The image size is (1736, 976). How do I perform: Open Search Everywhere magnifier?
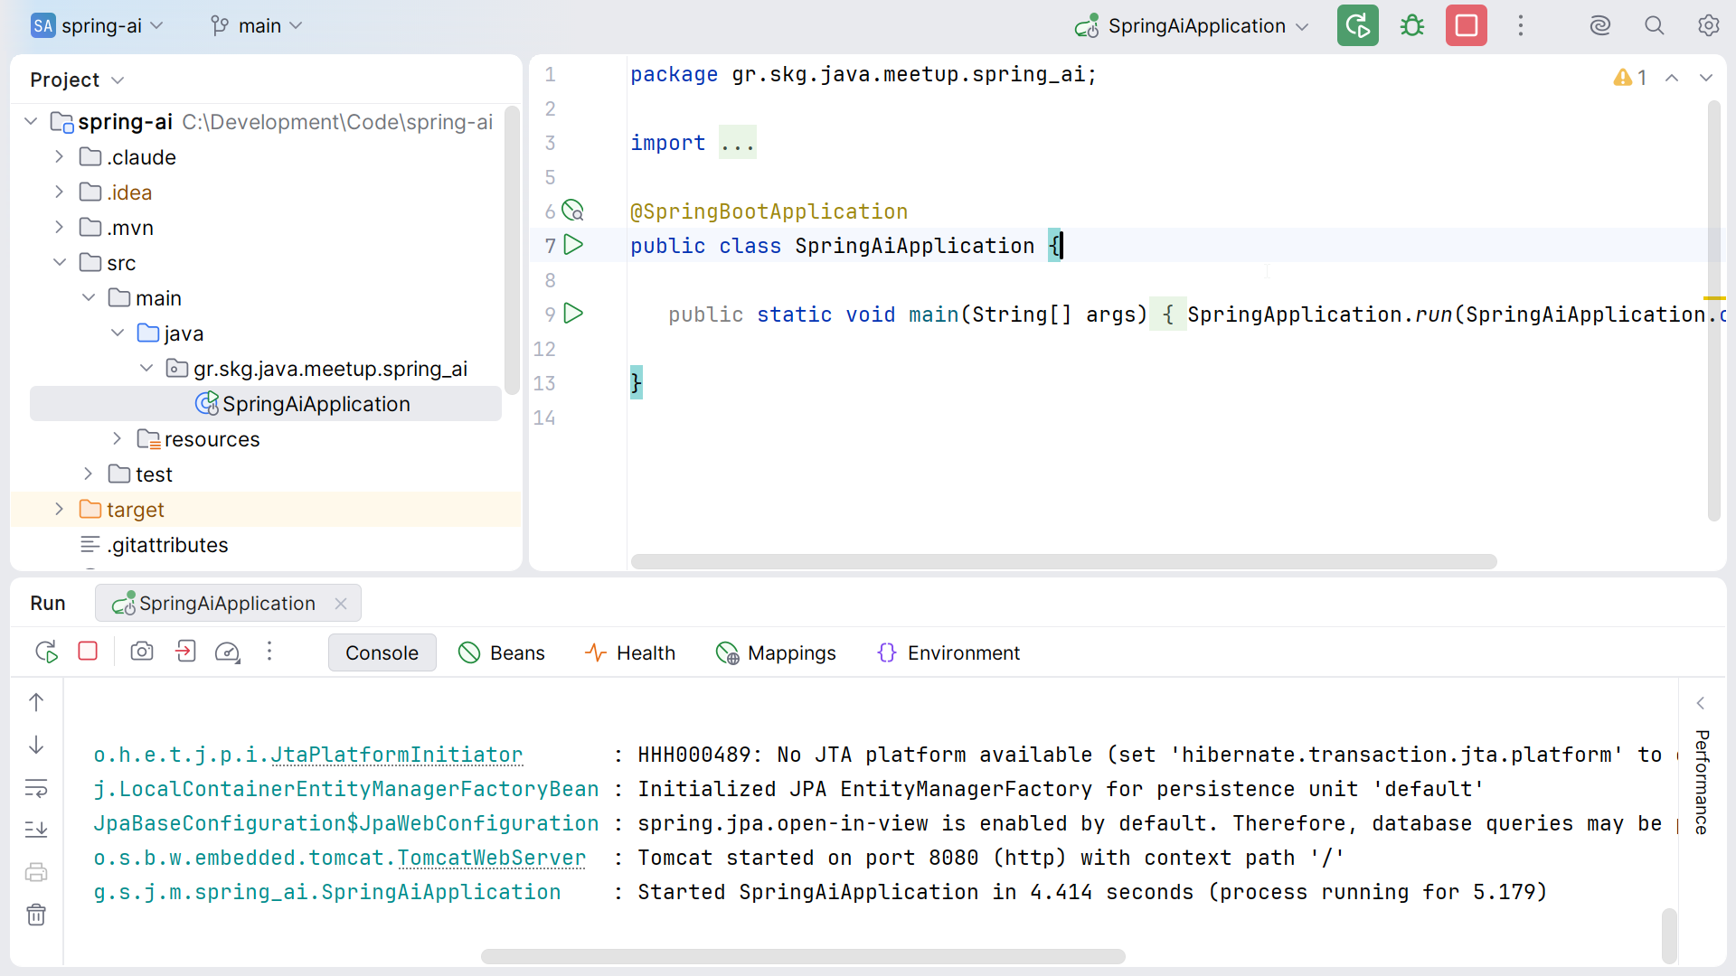point(1654,25)
